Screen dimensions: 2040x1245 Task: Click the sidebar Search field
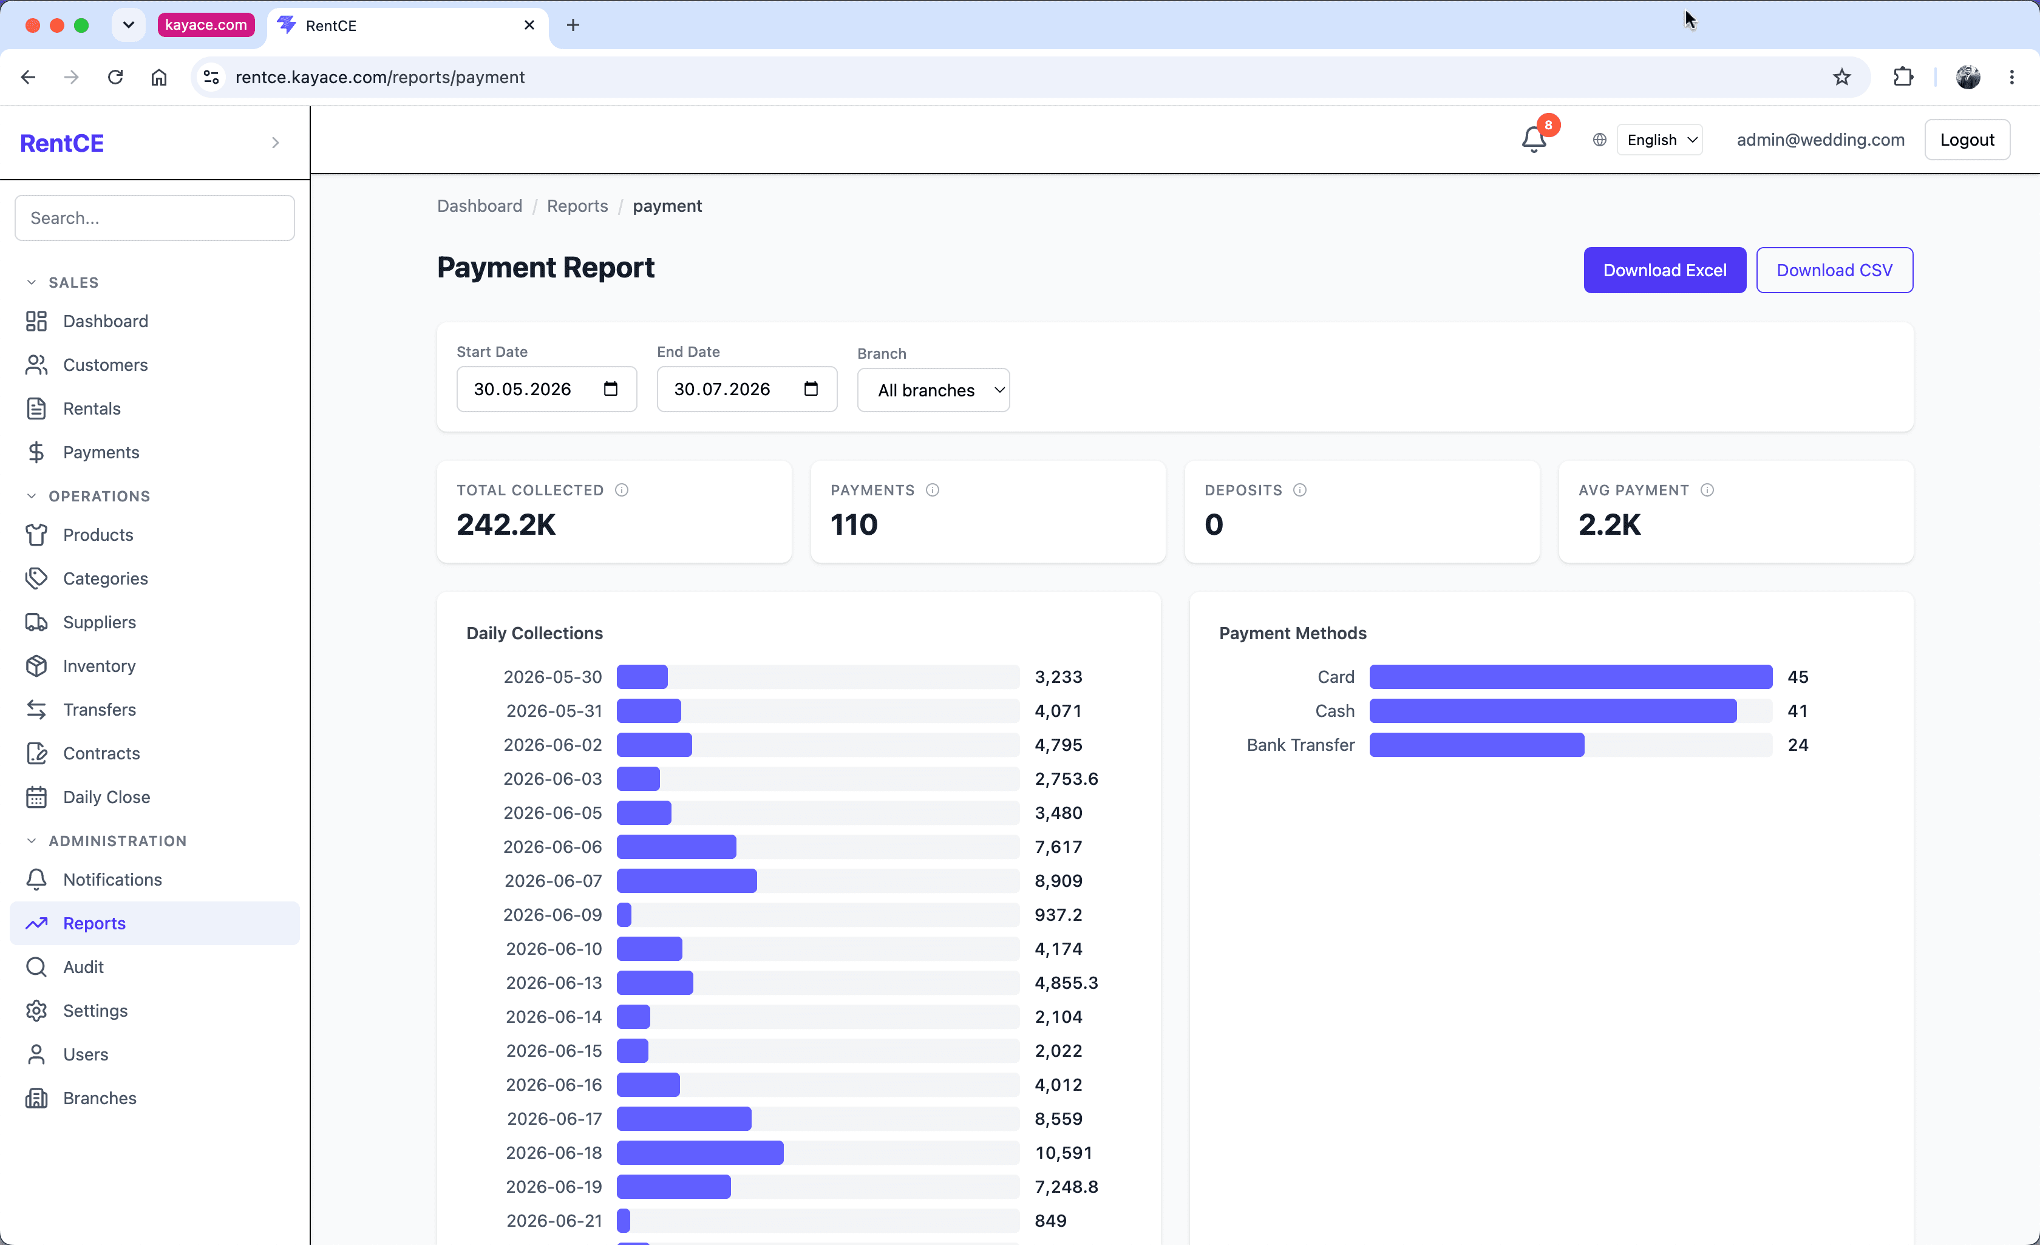click(x=155, y=218)
